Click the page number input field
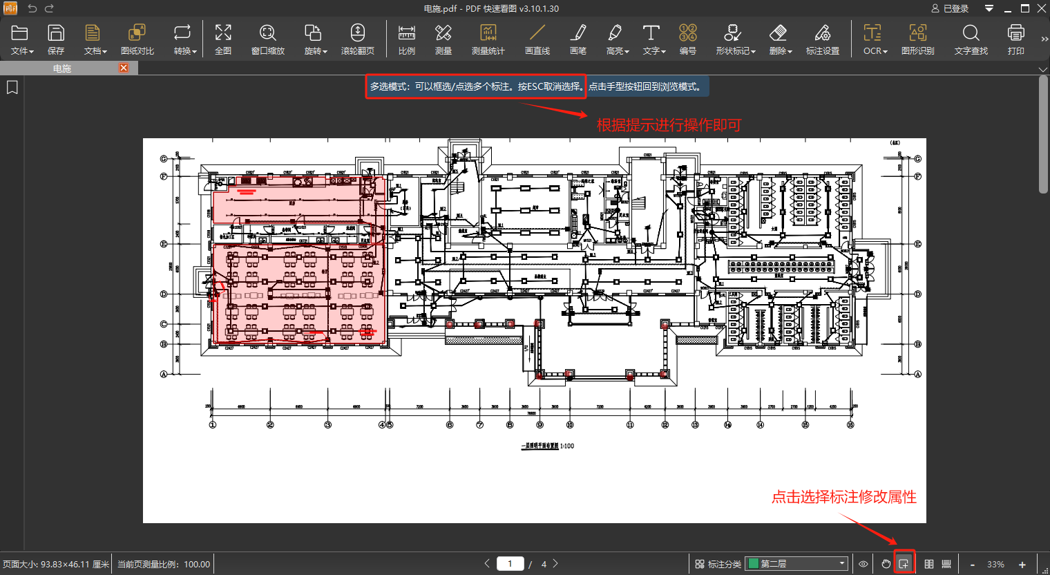The height and width of the screenshot is (575, 1050). (510, 564)
